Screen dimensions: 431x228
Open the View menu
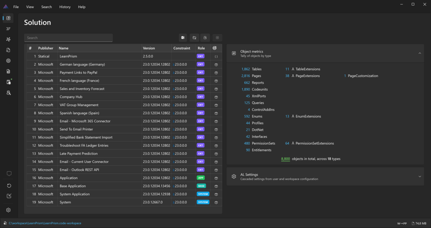pos(30,7)
